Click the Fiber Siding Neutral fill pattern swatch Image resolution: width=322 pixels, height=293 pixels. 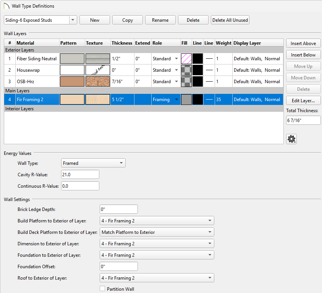click(186, 59)
